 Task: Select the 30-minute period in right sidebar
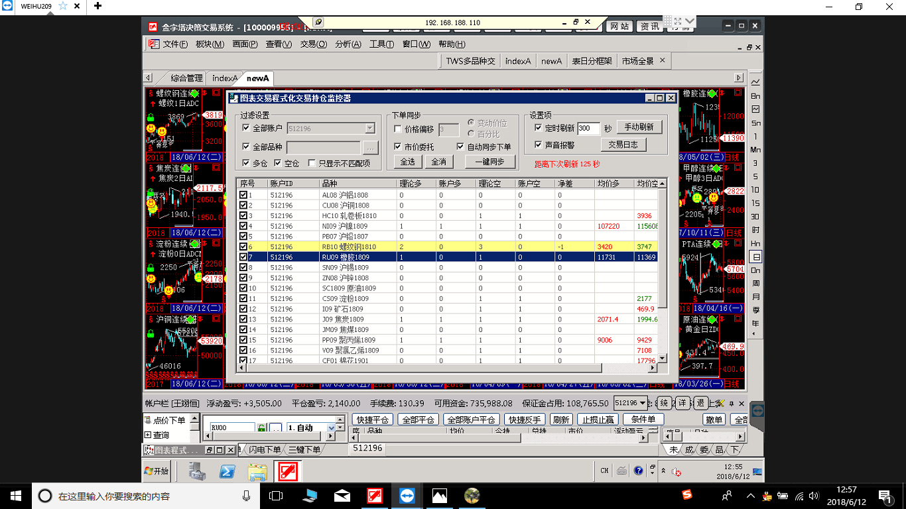point(755,216)
